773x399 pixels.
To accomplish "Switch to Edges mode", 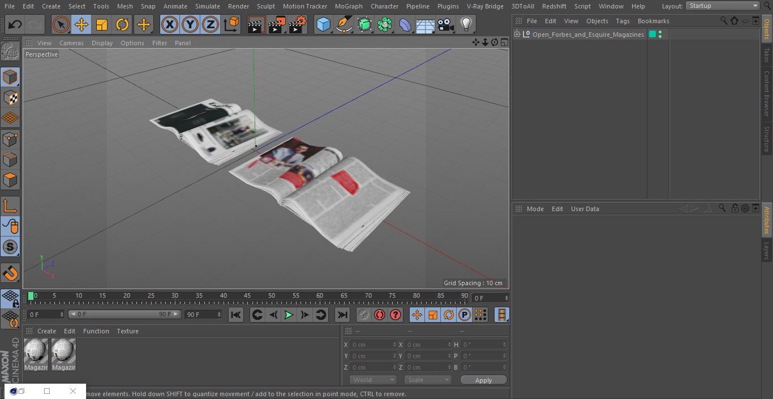I will coord(10,159).
